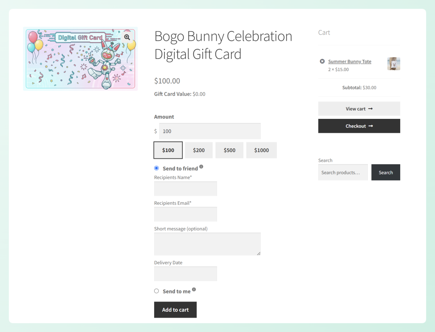Open the Delivery Date field
The height and width of the screenshot is (332, 435).
click(186, 274)
